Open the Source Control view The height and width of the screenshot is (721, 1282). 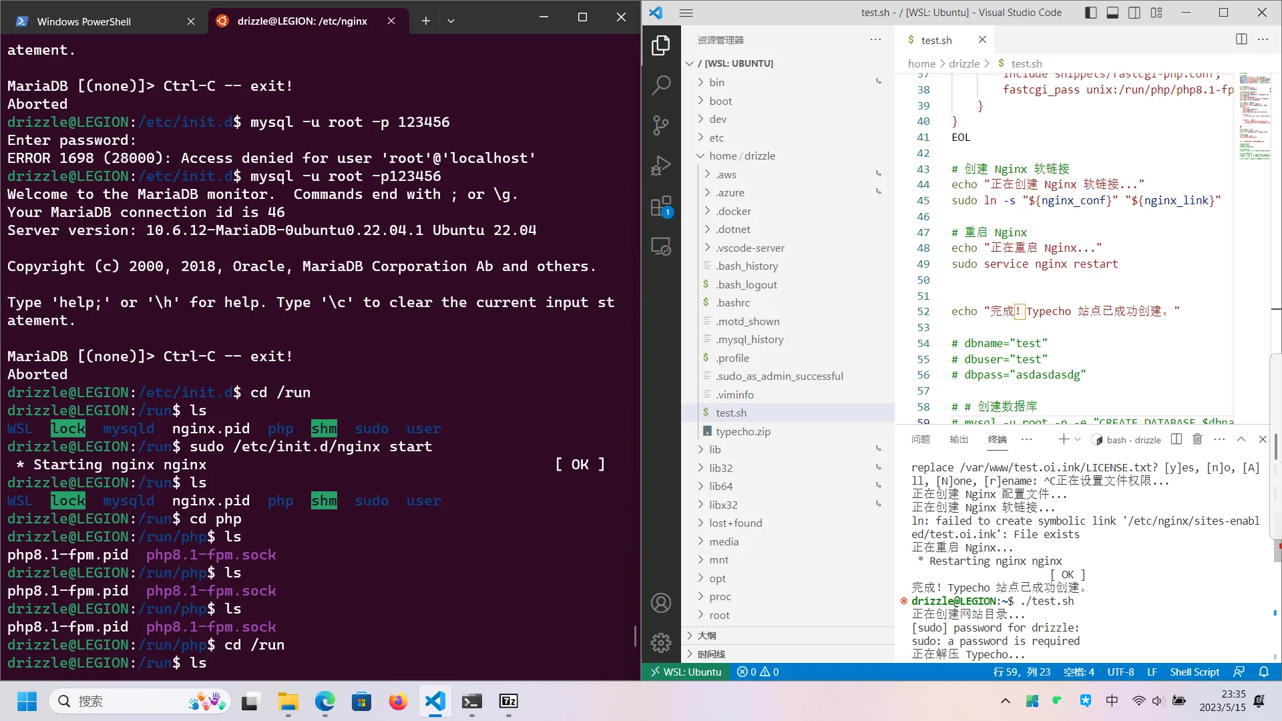660,125
